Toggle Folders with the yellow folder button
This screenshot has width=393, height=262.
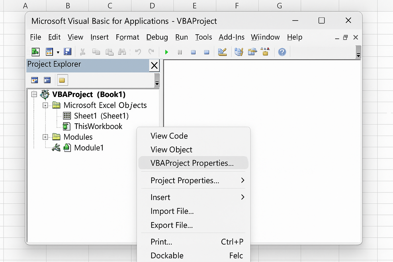pos(62,80)
